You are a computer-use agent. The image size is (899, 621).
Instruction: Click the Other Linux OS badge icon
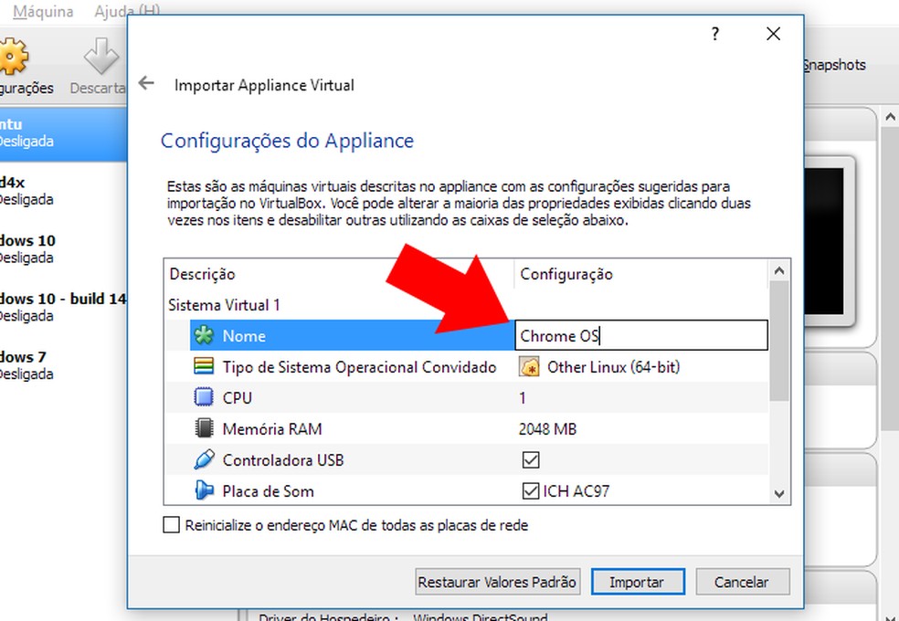(x=529, y=366)
